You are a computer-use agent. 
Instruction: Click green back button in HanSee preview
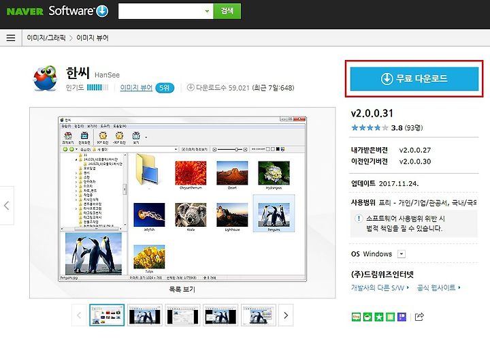coord(65,149)
